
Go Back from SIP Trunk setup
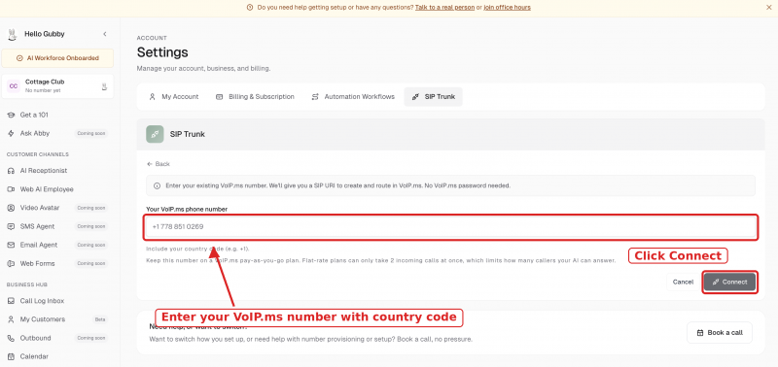click(x=159, y=164)
